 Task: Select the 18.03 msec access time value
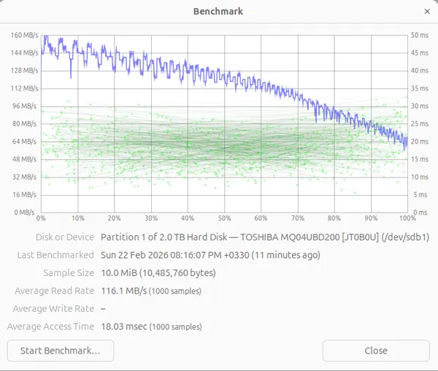pos(151,326)
